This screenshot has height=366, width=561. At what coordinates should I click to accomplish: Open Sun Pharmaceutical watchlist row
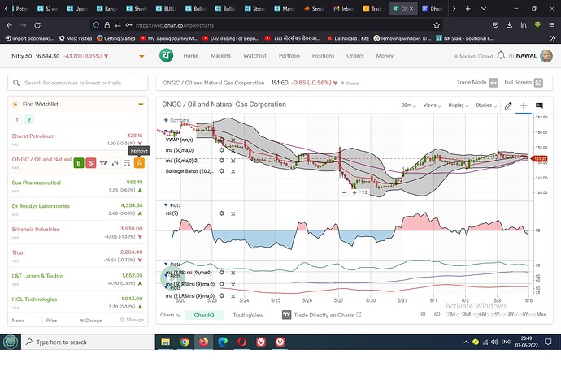[77, 186]
